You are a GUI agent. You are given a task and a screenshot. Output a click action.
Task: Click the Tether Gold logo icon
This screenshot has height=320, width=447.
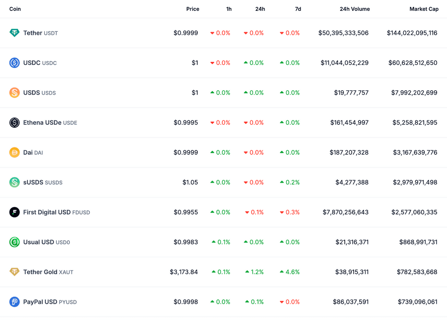pyautogui.click(x=14, y=272)
